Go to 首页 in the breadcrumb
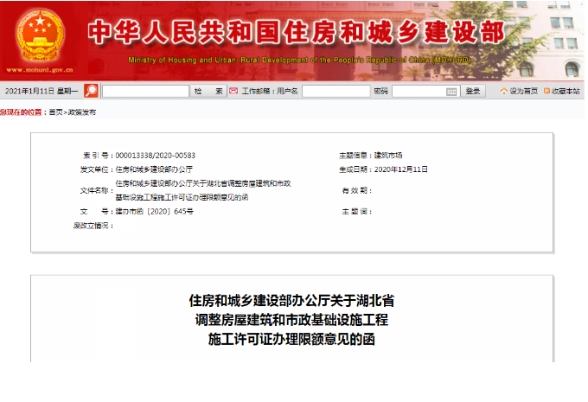The image size is (588, 402). coord(55,112)
